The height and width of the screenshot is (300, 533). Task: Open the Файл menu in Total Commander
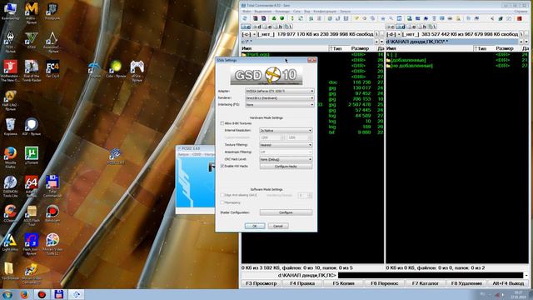coord(247,11)
